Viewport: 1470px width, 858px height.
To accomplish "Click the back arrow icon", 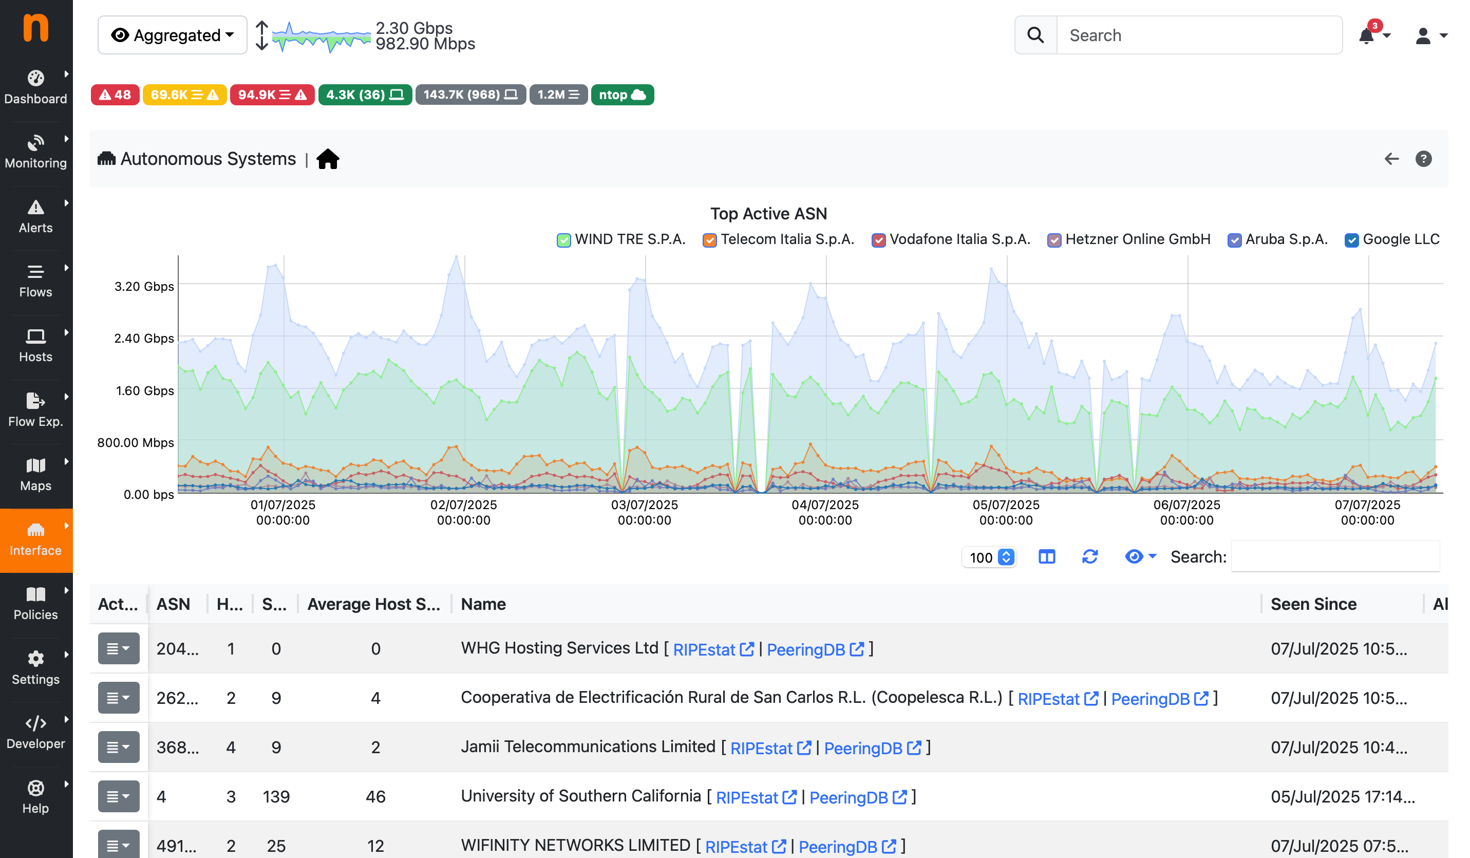I will (1391, 159).
